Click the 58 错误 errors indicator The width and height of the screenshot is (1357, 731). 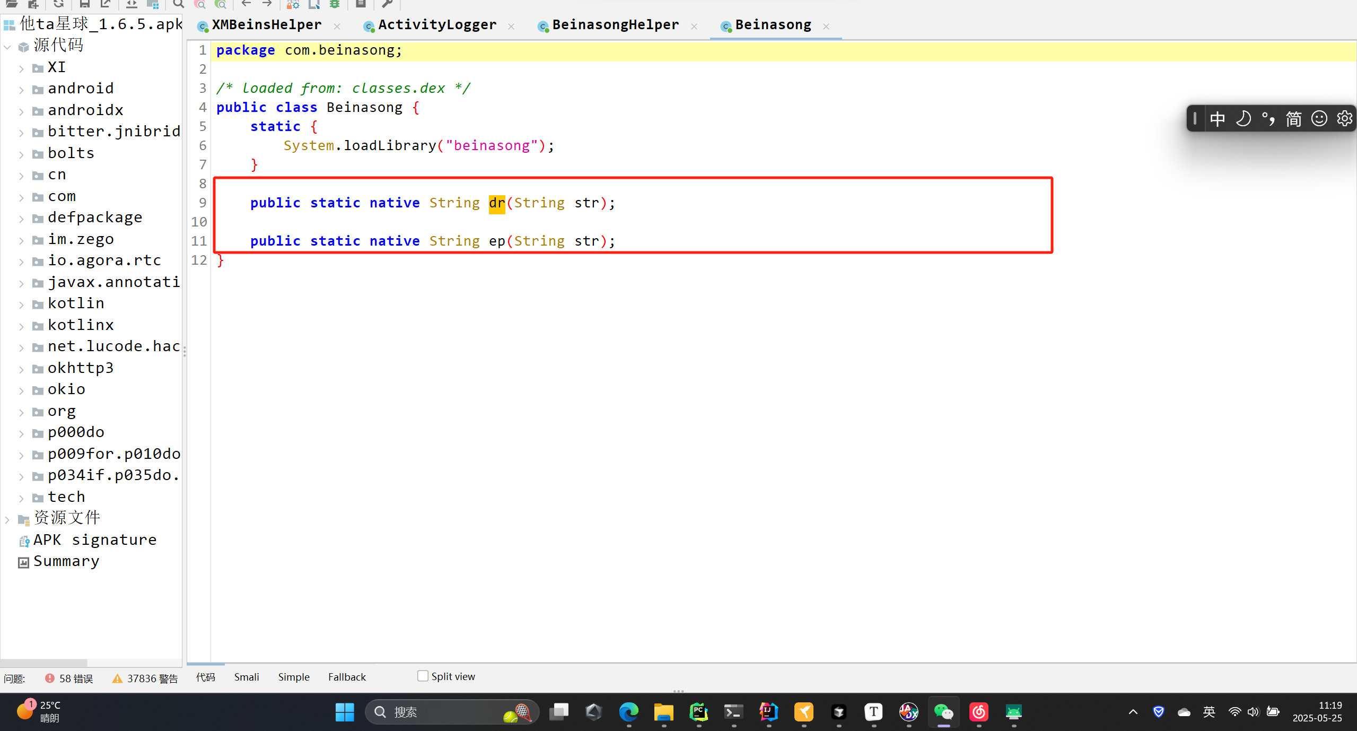pos(69,678)
